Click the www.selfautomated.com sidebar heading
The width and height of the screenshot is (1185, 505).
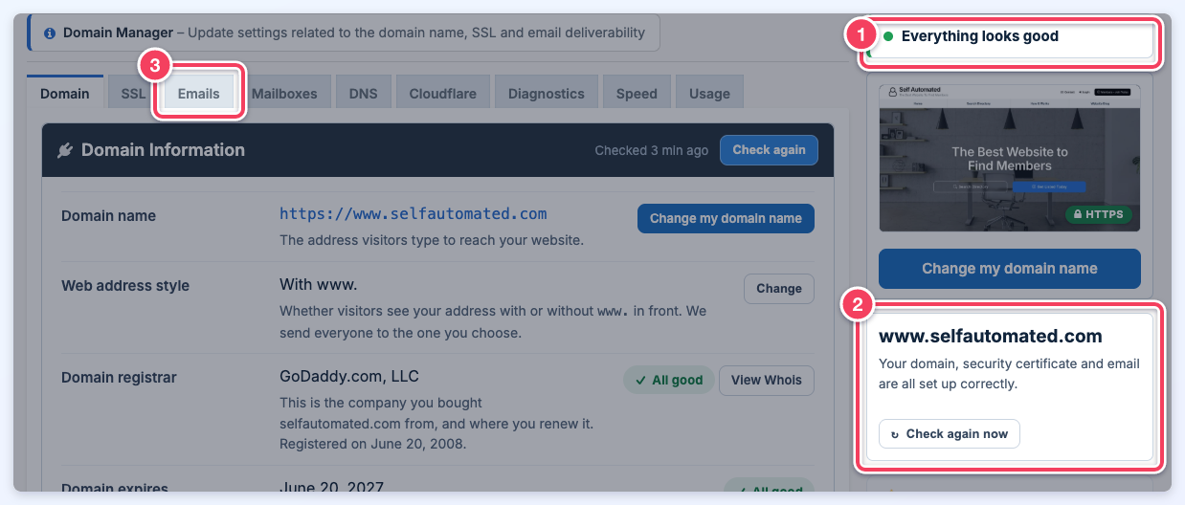click(x=991, y=337)
